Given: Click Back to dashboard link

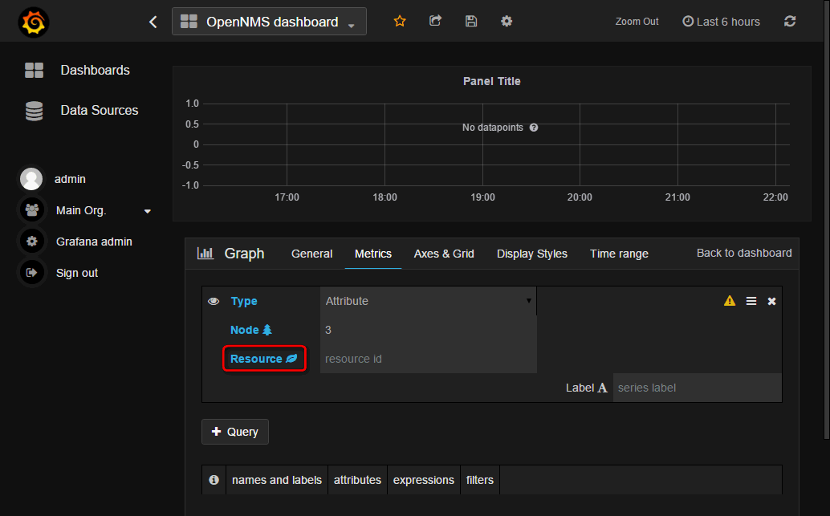Looking at the screenshot, I should (744, 253).
